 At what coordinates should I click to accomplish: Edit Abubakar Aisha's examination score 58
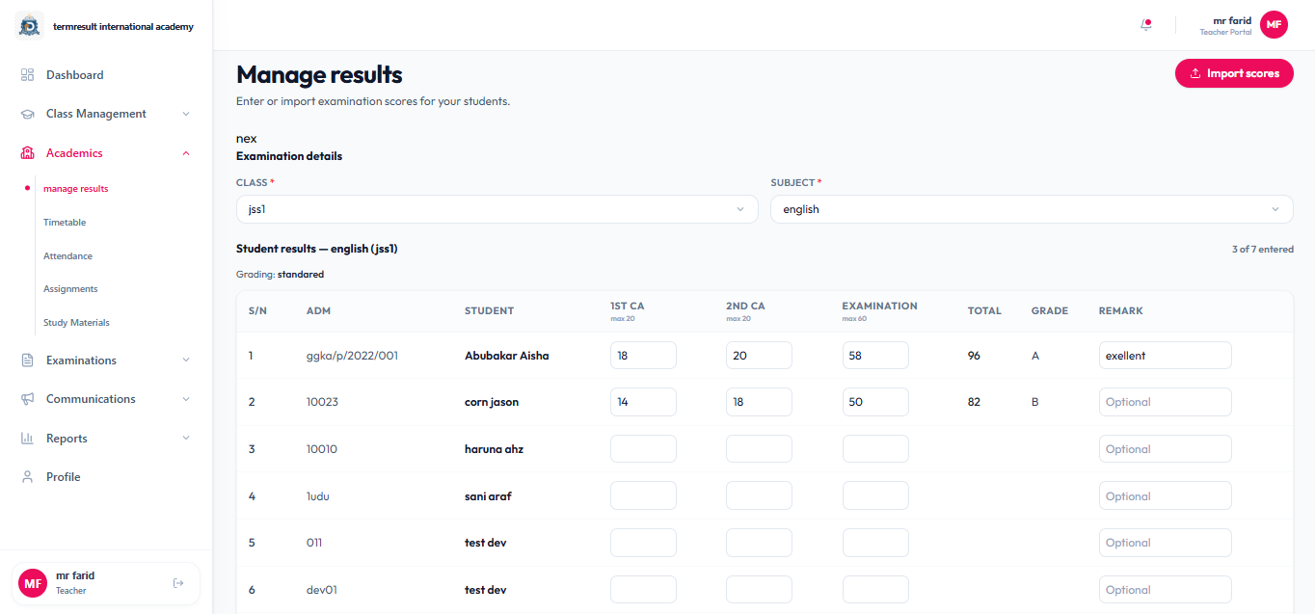point(875,356)
